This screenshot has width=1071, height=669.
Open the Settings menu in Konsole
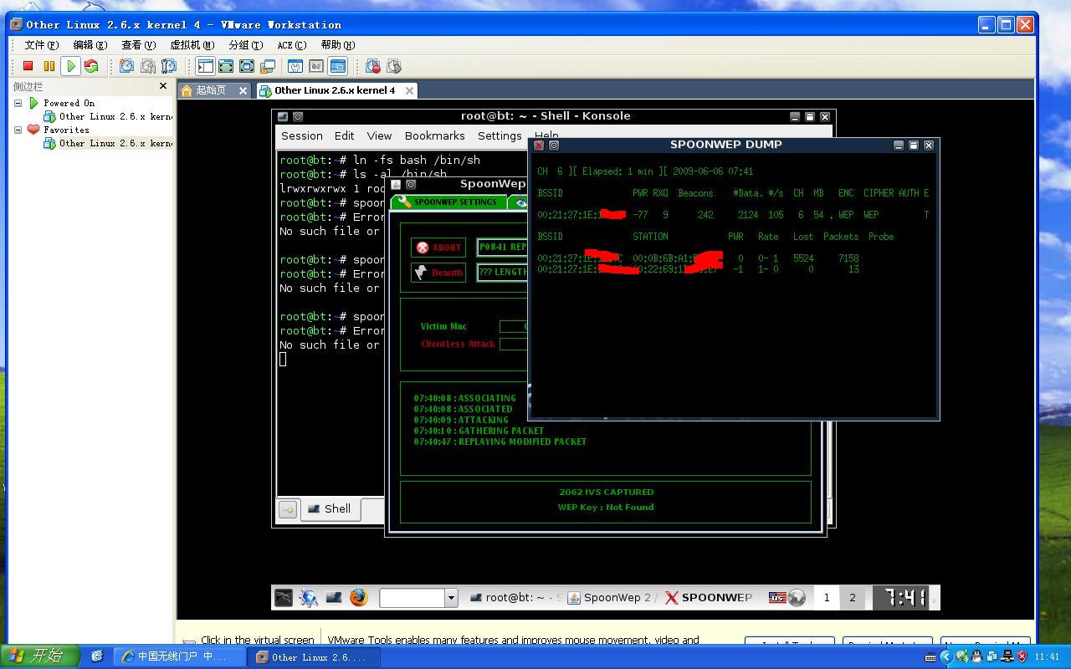coord(500,135)
